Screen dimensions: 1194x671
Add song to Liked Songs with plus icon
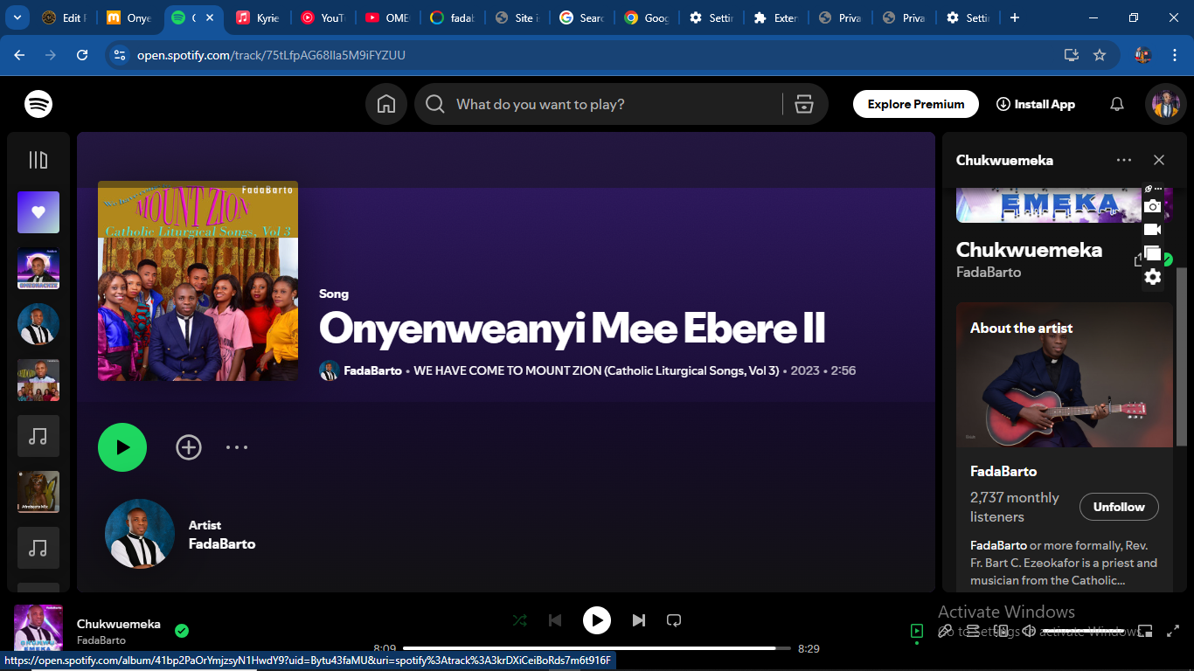coord(189,447)
